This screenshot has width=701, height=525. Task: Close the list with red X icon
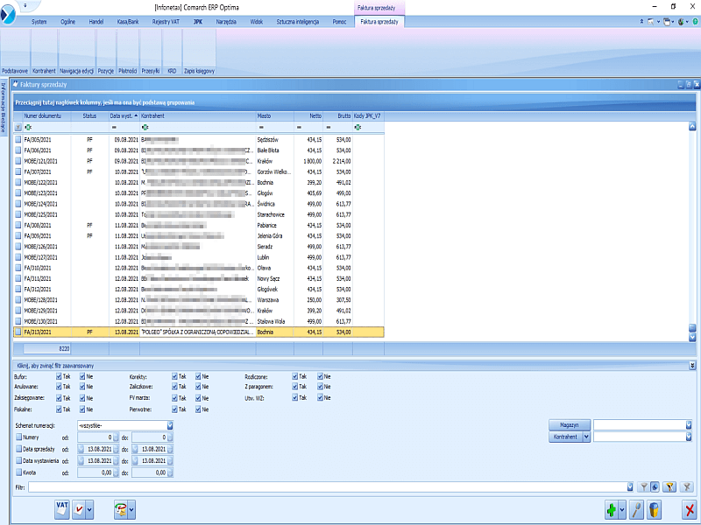tap(690, 509)
